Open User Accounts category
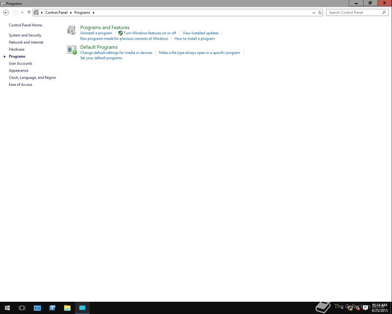Screen dimensions: 392x314 click(x=21, y=63)
